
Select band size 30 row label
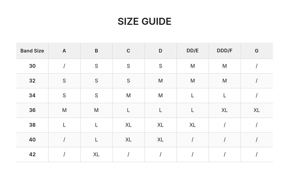pos(32,66)
